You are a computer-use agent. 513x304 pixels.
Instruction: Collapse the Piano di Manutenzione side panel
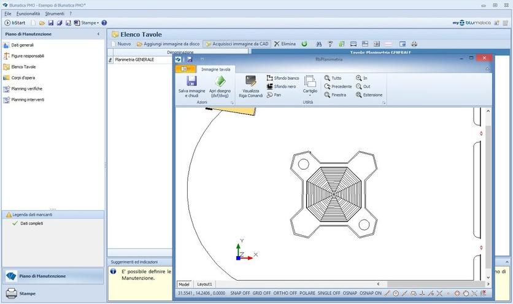(99, 34)
